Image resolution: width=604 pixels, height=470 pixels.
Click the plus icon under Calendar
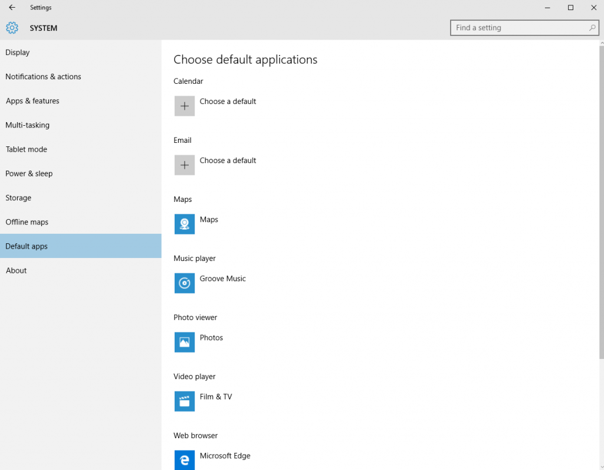click(x=185, y=106)
